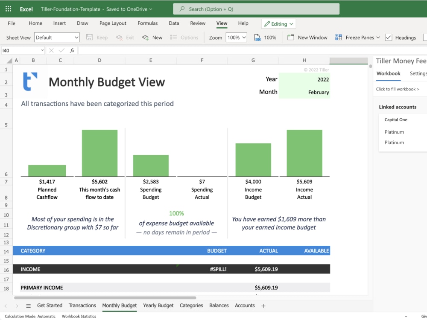Add a new sheet with plus icon
Viewport: 427px width, 320px height.
[263, 306]
